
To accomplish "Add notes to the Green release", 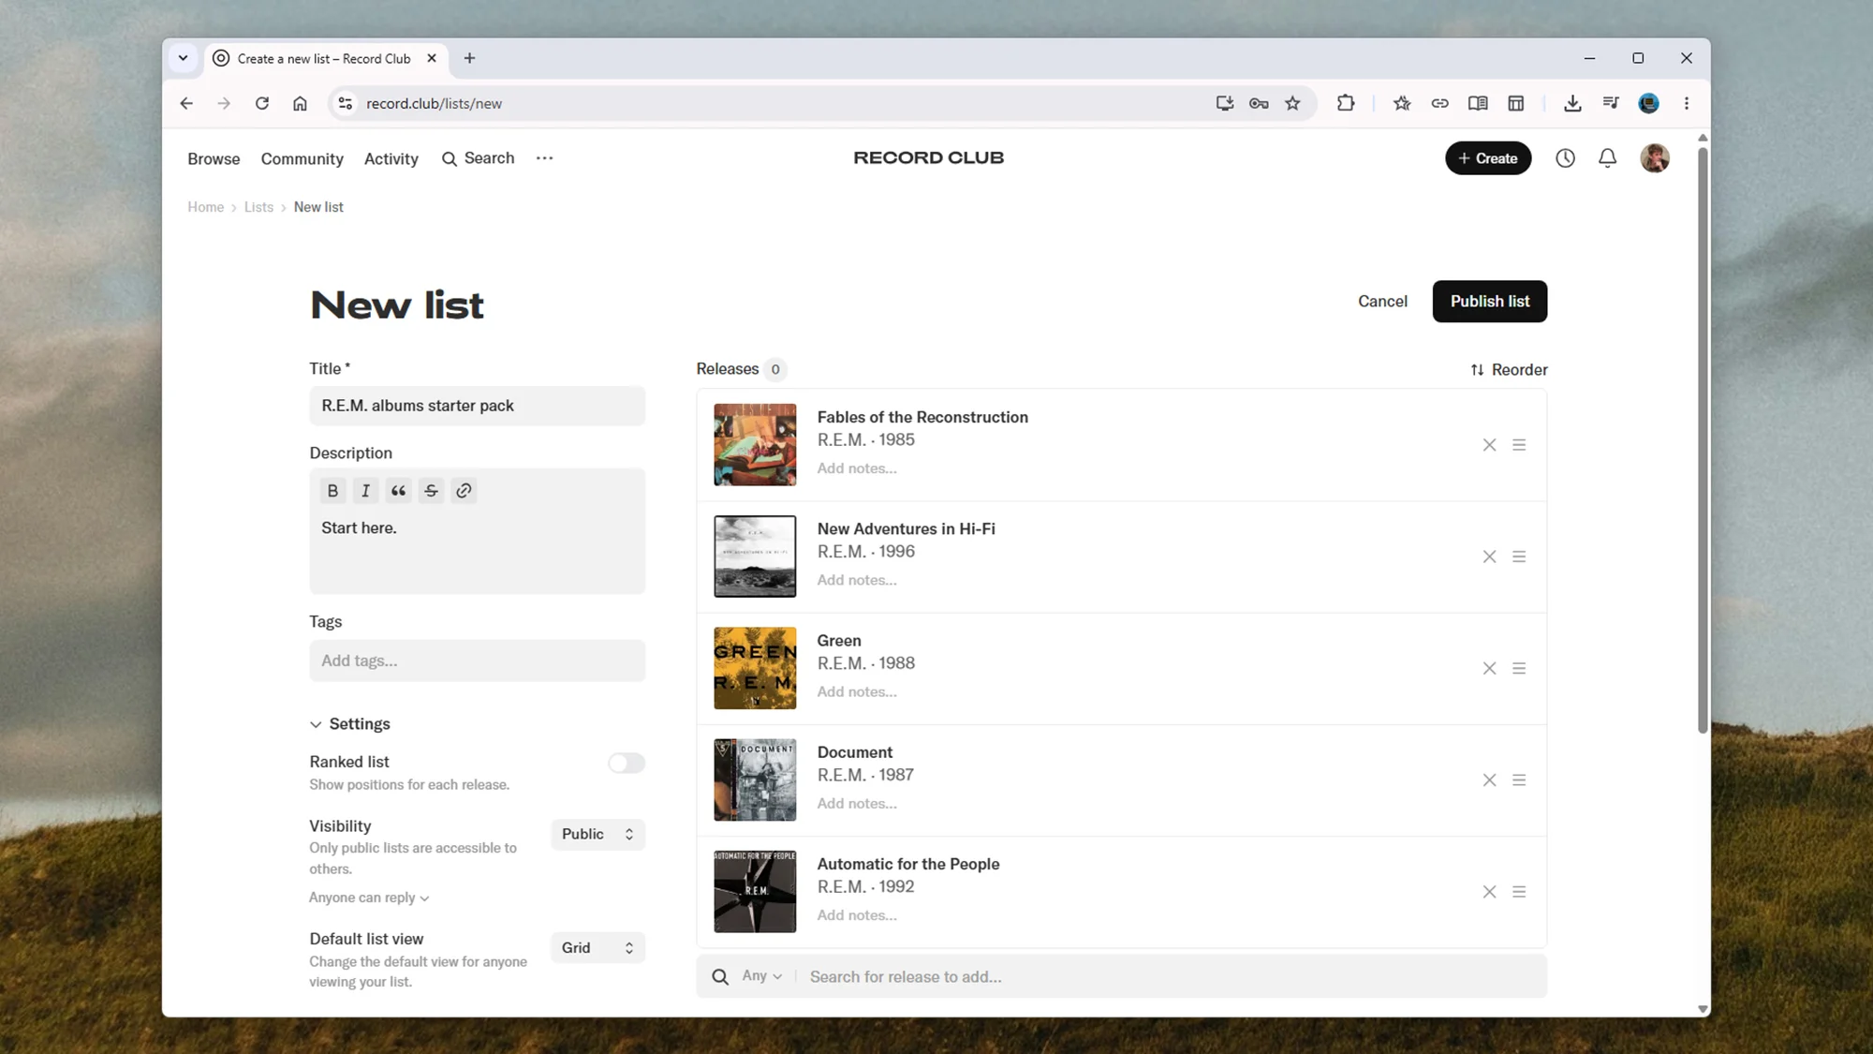I will [856, 691].
